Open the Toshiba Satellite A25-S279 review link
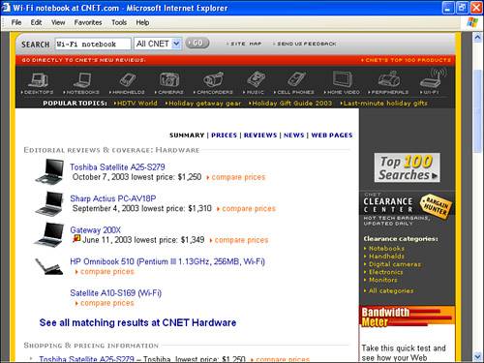This screenshot has width=484, height=363. coord(117,167)
